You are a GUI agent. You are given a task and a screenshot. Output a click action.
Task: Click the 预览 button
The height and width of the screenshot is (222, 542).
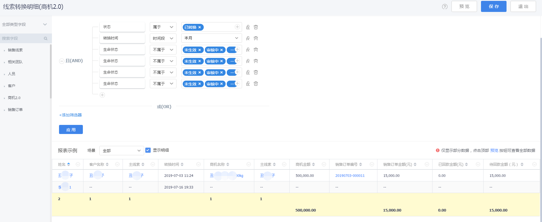click(464, 6)
